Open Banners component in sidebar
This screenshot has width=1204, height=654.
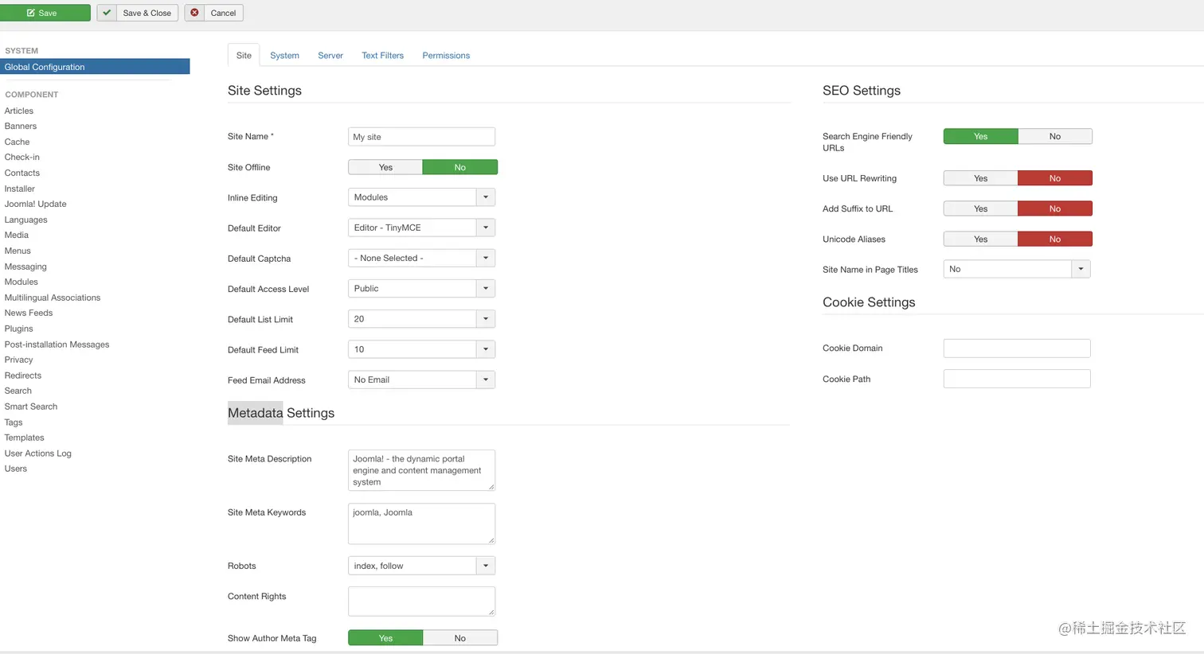tap(21, 126)
